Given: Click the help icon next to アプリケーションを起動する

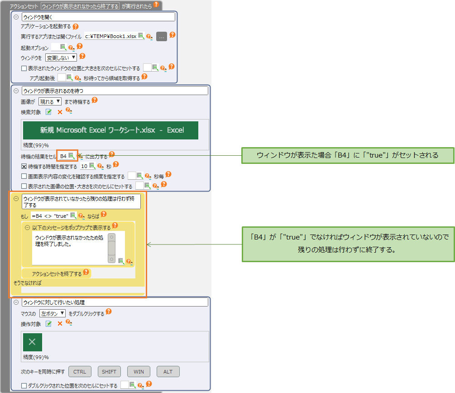Looking at the screenshot, I should click(x=76, y=27).
